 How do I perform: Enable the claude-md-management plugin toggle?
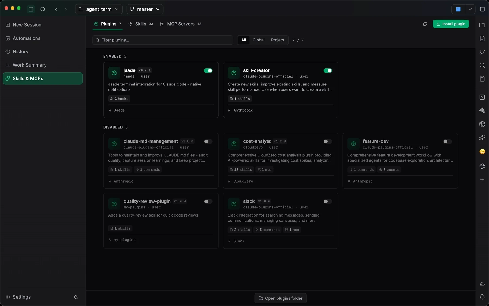click(x=208, y=141)
